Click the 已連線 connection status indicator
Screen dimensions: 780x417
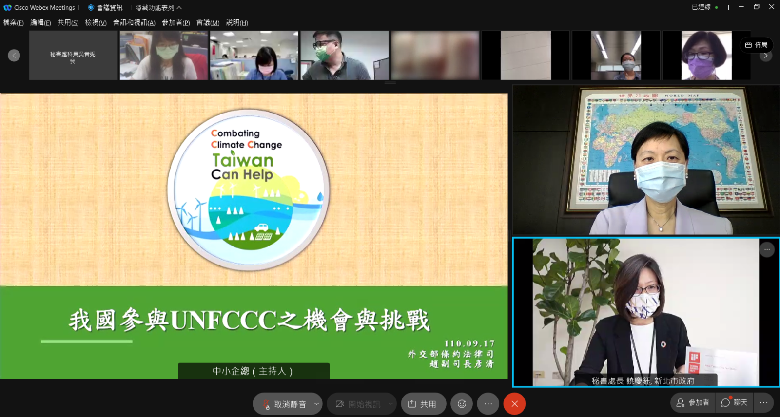pyautogui.click(x=704, y=7)
